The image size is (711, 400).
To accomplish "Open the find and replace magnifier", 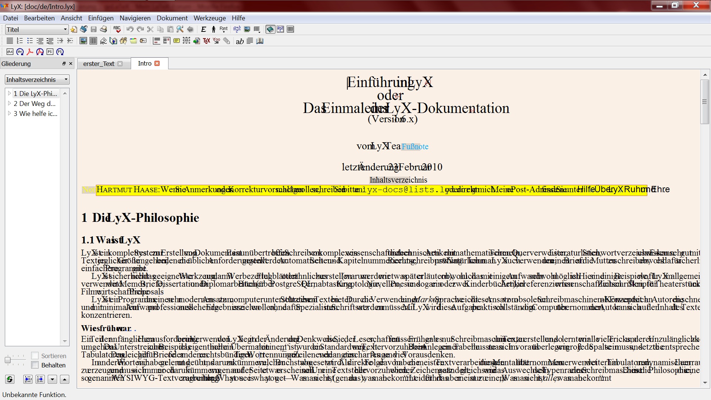I will [180, 29].
